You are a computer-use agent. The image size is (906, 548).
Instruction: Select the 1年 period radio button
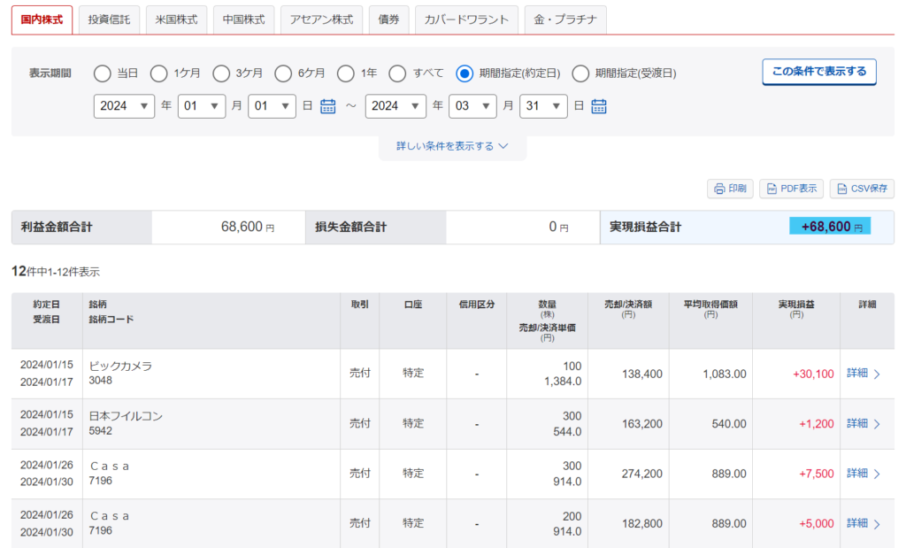[346, 73]
